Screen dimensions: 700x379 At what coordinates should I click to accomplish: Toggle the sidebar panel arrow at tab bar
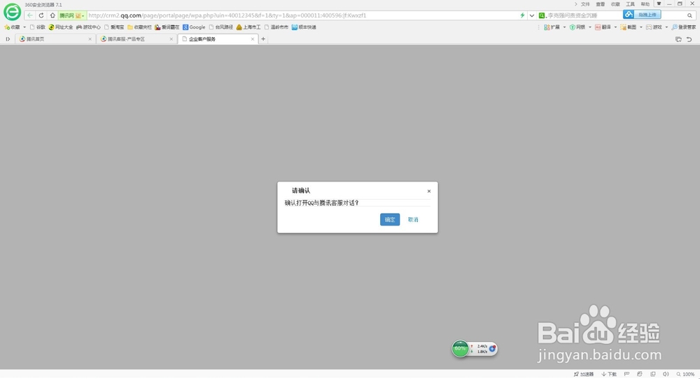8,39
